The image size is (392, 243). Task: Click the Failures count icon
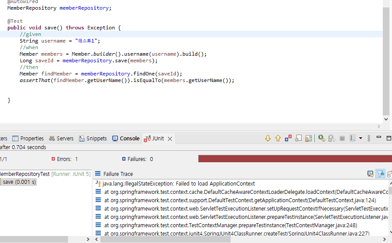pyautogui.click(x=124, y=159)
